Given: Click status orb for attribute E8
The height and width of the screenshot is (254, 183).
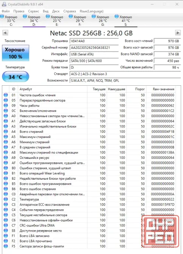Looking at the screenshot, I should 6,230.
